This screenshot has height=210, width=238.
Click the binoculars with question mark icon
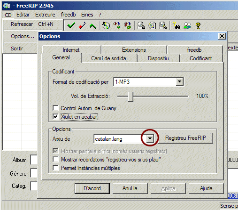click(x=177, y=25)
